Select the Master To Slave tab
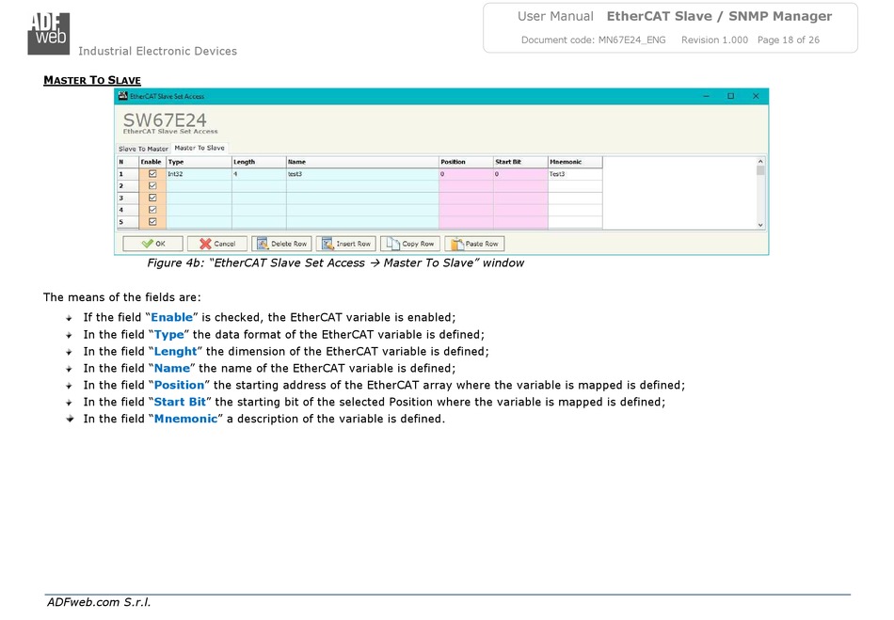Viewport: 894px width, 620px height. tap(200, 148)
